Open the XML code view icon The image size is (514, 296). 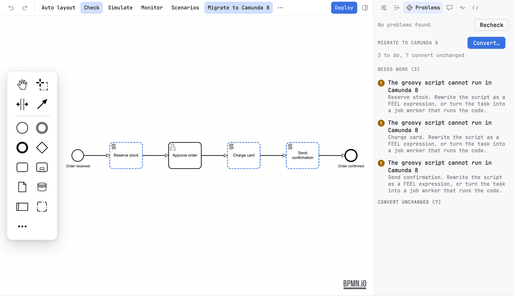pyautogui.click(x=475, y=8)
